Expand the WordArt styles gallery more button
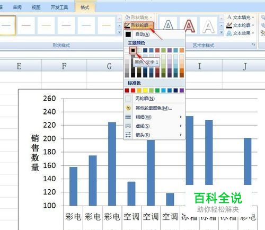Viewport: 265px width, 230px height. tap(222, 32)
